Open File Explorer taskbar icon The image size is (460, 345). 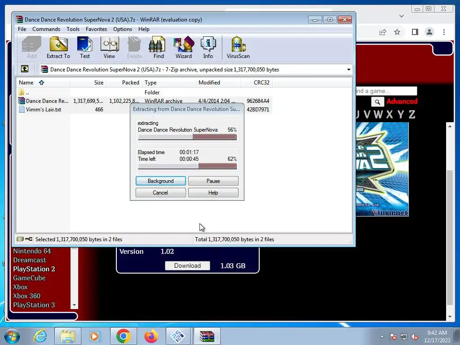[68, 336]
